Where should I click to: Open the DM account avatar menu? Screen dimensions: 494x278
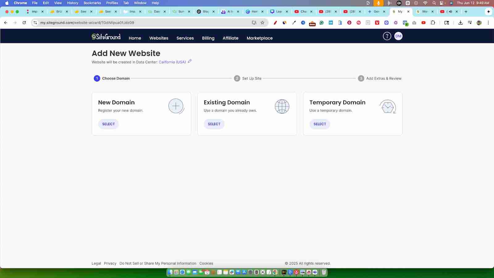(398, 36)
